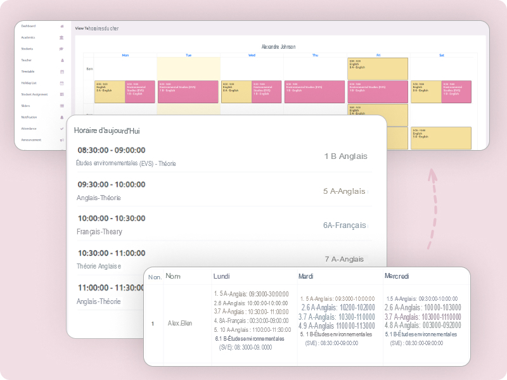507x380 pixels.
Task: Click the Dashboard home icon
Action: (x=62, y=26)
